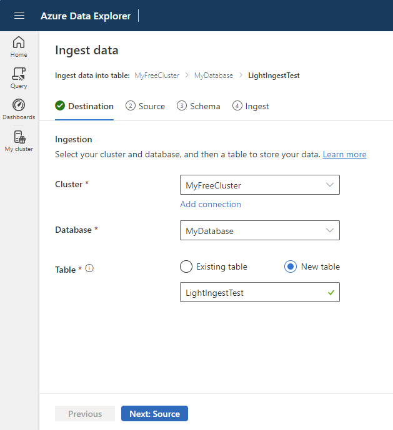Click LightIngestTest in the breadcrumb
393x430 pixels.
pyautogui.click(x=274, y=76)
